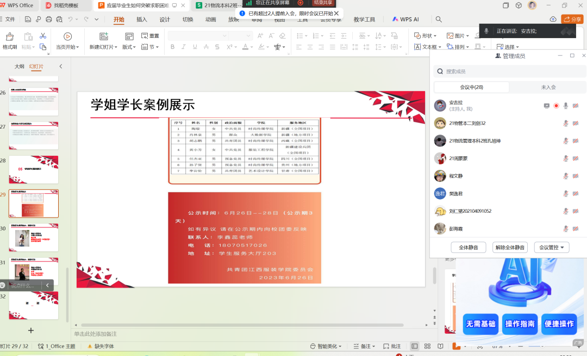The height and width of the screenshot is (356, 587).
Task: Click the horizontal scrollbar below the slide
Action: coord(242,325)
